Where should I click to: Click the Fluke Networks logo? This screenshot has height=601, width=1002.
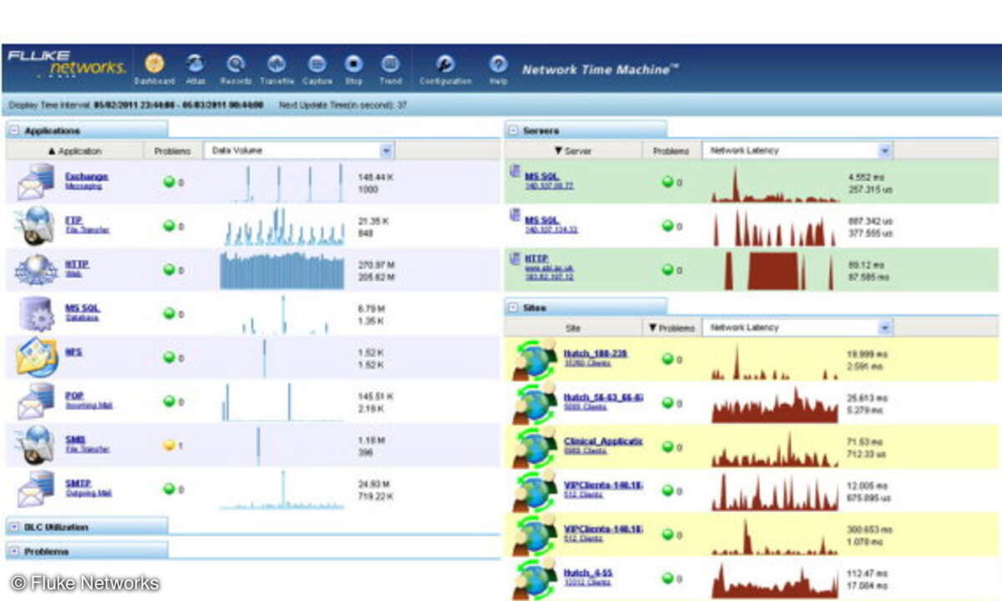[66, 63]
